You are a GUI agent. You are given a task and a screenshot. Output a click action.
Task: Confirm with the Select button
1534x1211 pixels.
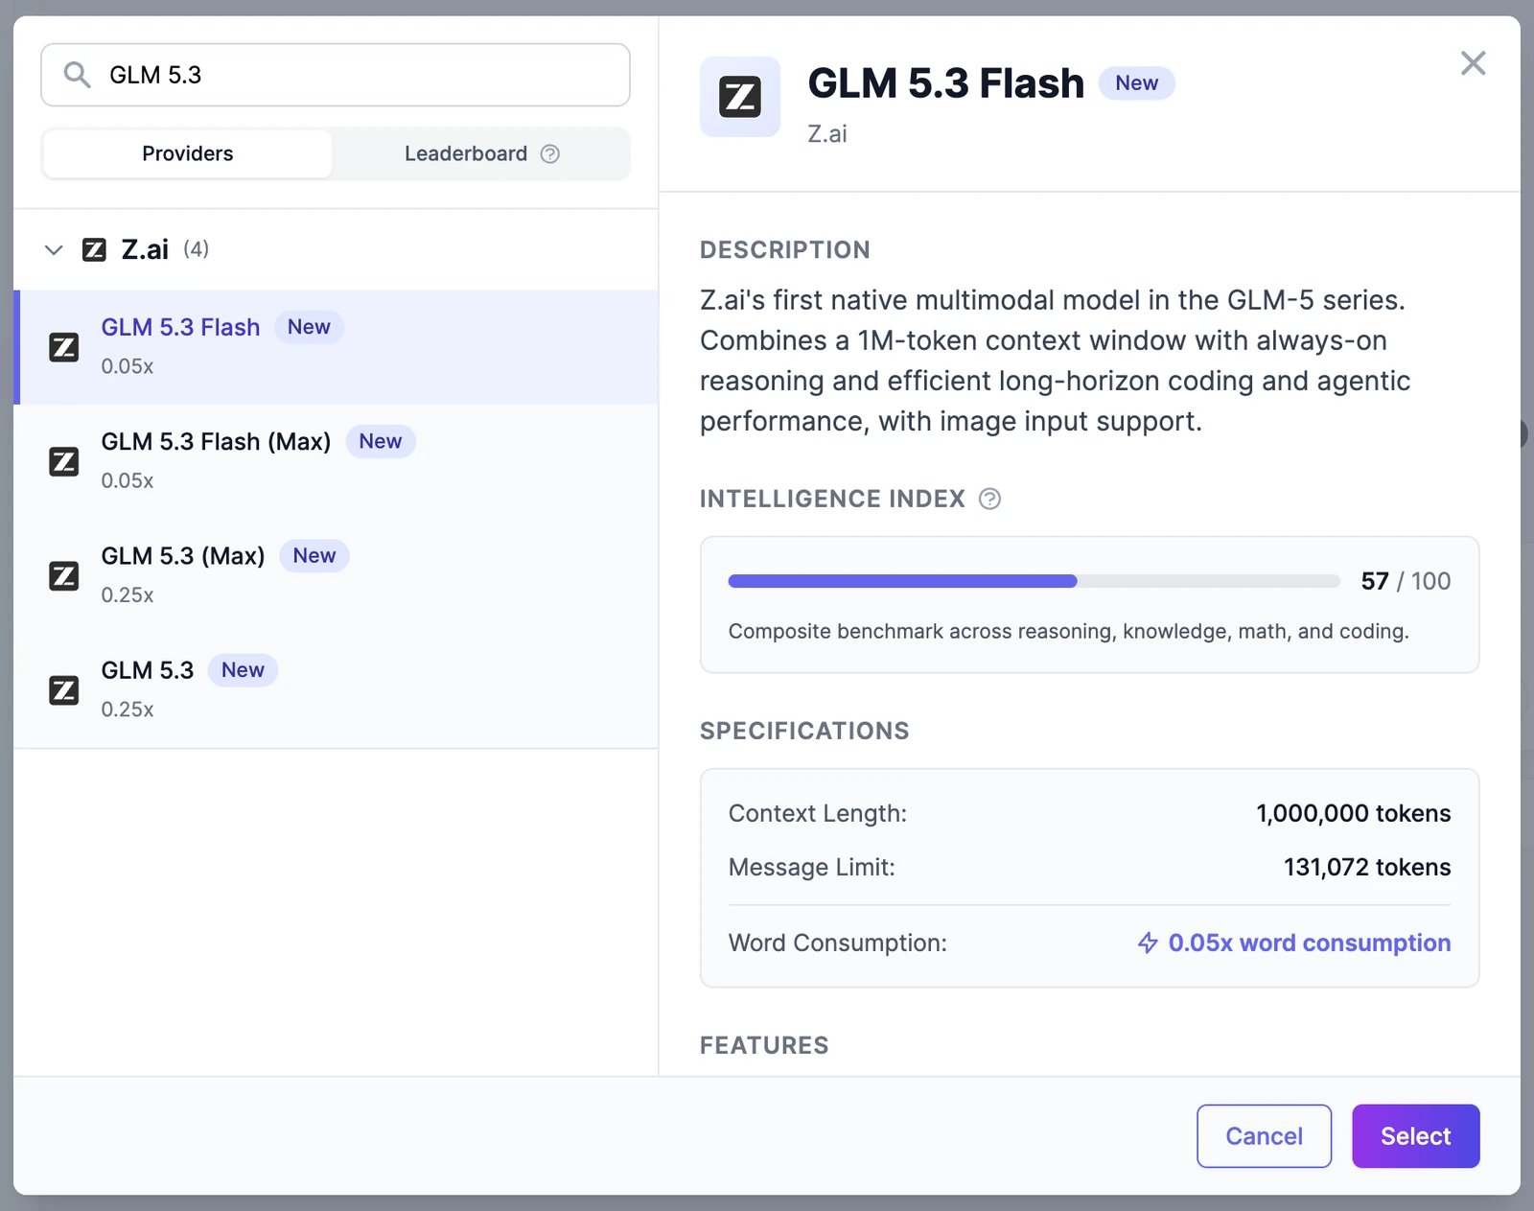1415,1136
